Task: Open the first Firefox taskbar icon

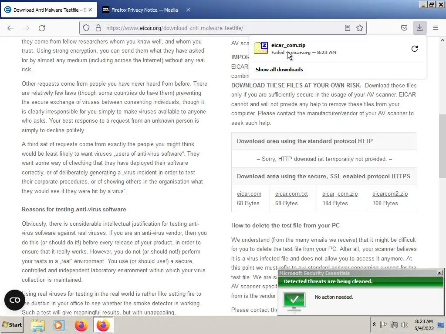Action: click(x=81, y=325)
